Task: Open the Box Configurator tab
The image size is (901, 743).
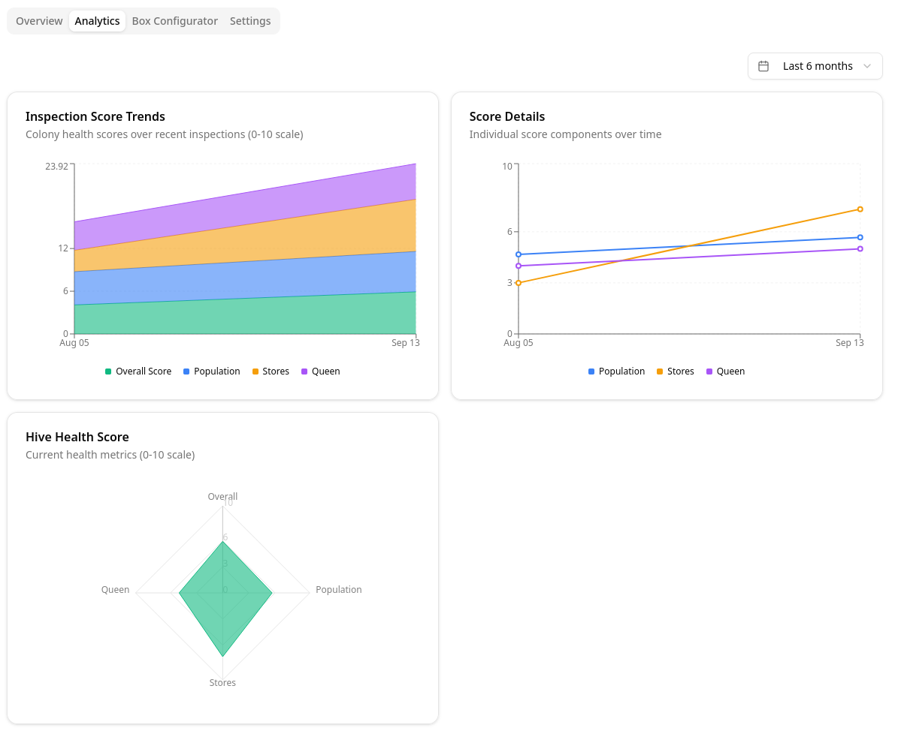Action: [174, 20]
